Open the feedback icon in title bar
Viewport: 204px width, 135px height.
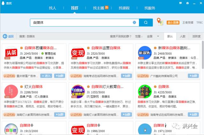point(181,3)
